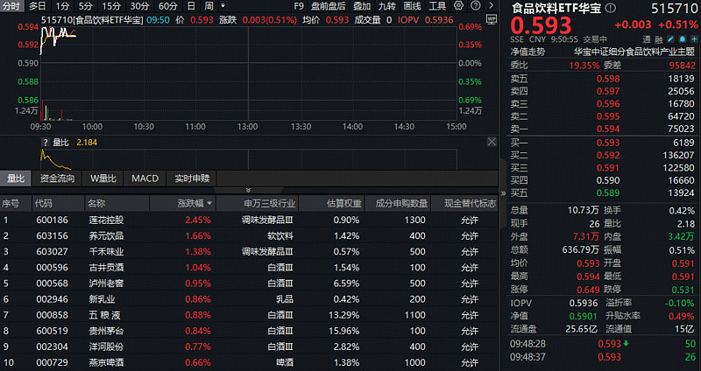The width and height of the screenshot is (701, 371).
Task: Select the MACD indicator tab
Action: pyautogui.click(x=145, y=178)
